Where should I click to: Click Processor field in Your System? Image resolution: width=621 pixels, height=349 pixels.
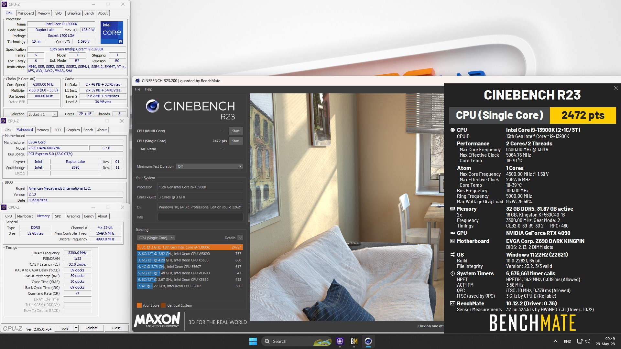coord(200,187)
